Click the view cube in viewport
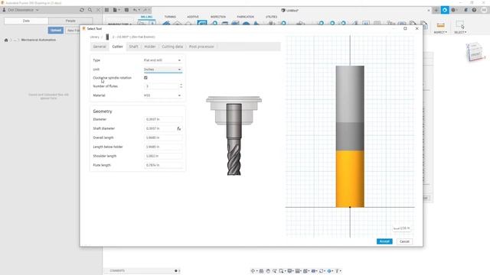The width and height of the screenshot is (490, 275). pyautogui.click(x=475, y=52)
